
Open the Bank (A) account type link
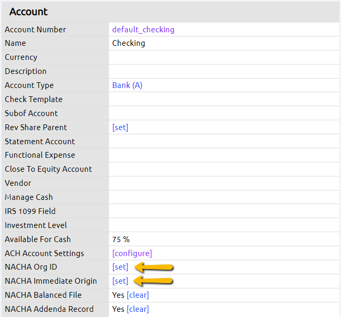pos(127,85)
